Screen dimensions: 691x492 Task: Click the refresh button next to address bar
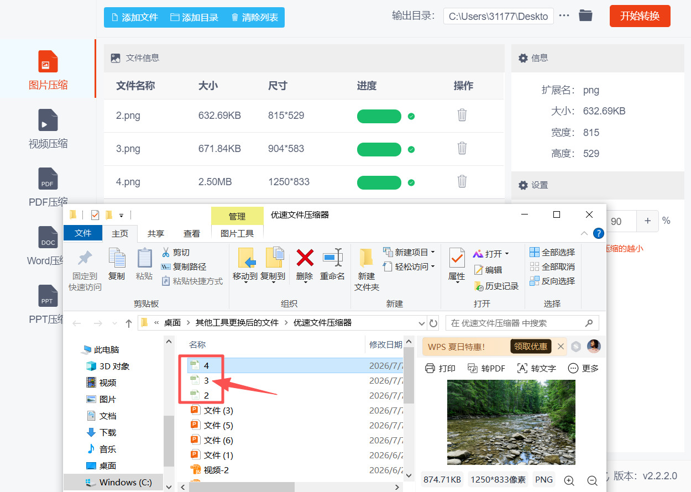coord(434,323)
